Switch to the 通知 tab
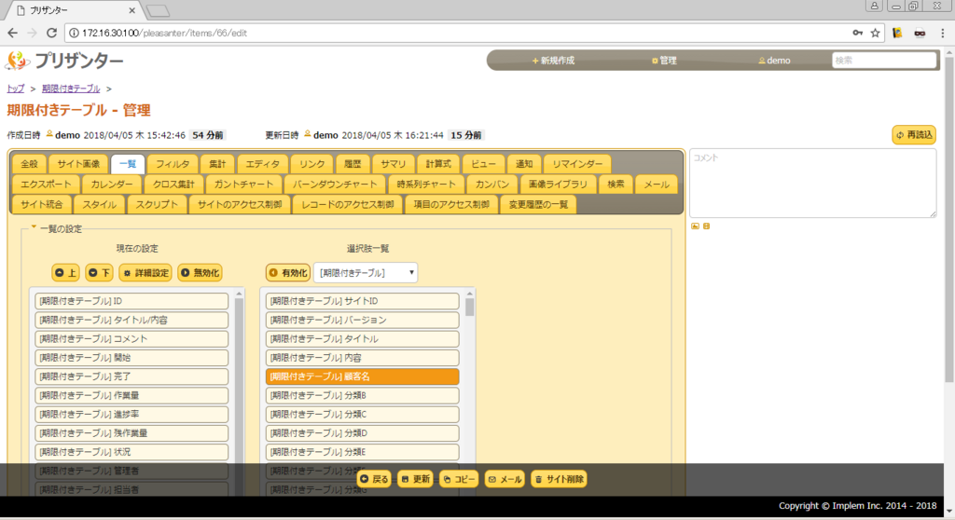Screen dimensions: 955x520 pyautogui.click(x=524, y=164)
